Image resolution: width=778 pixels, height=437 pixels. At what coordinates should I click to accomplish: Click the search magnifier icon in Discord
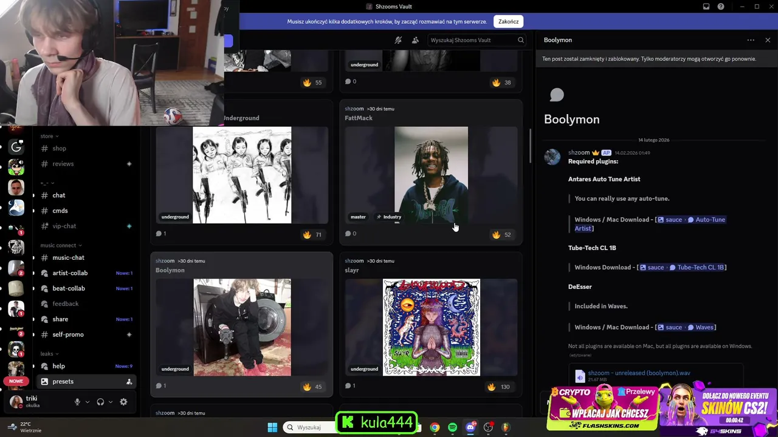521,40
